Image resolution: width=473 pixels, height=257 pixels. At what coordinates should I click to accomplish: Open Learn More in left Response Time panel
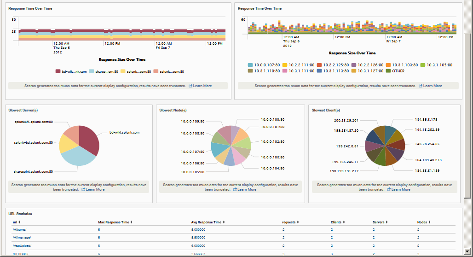click(200, 86)
